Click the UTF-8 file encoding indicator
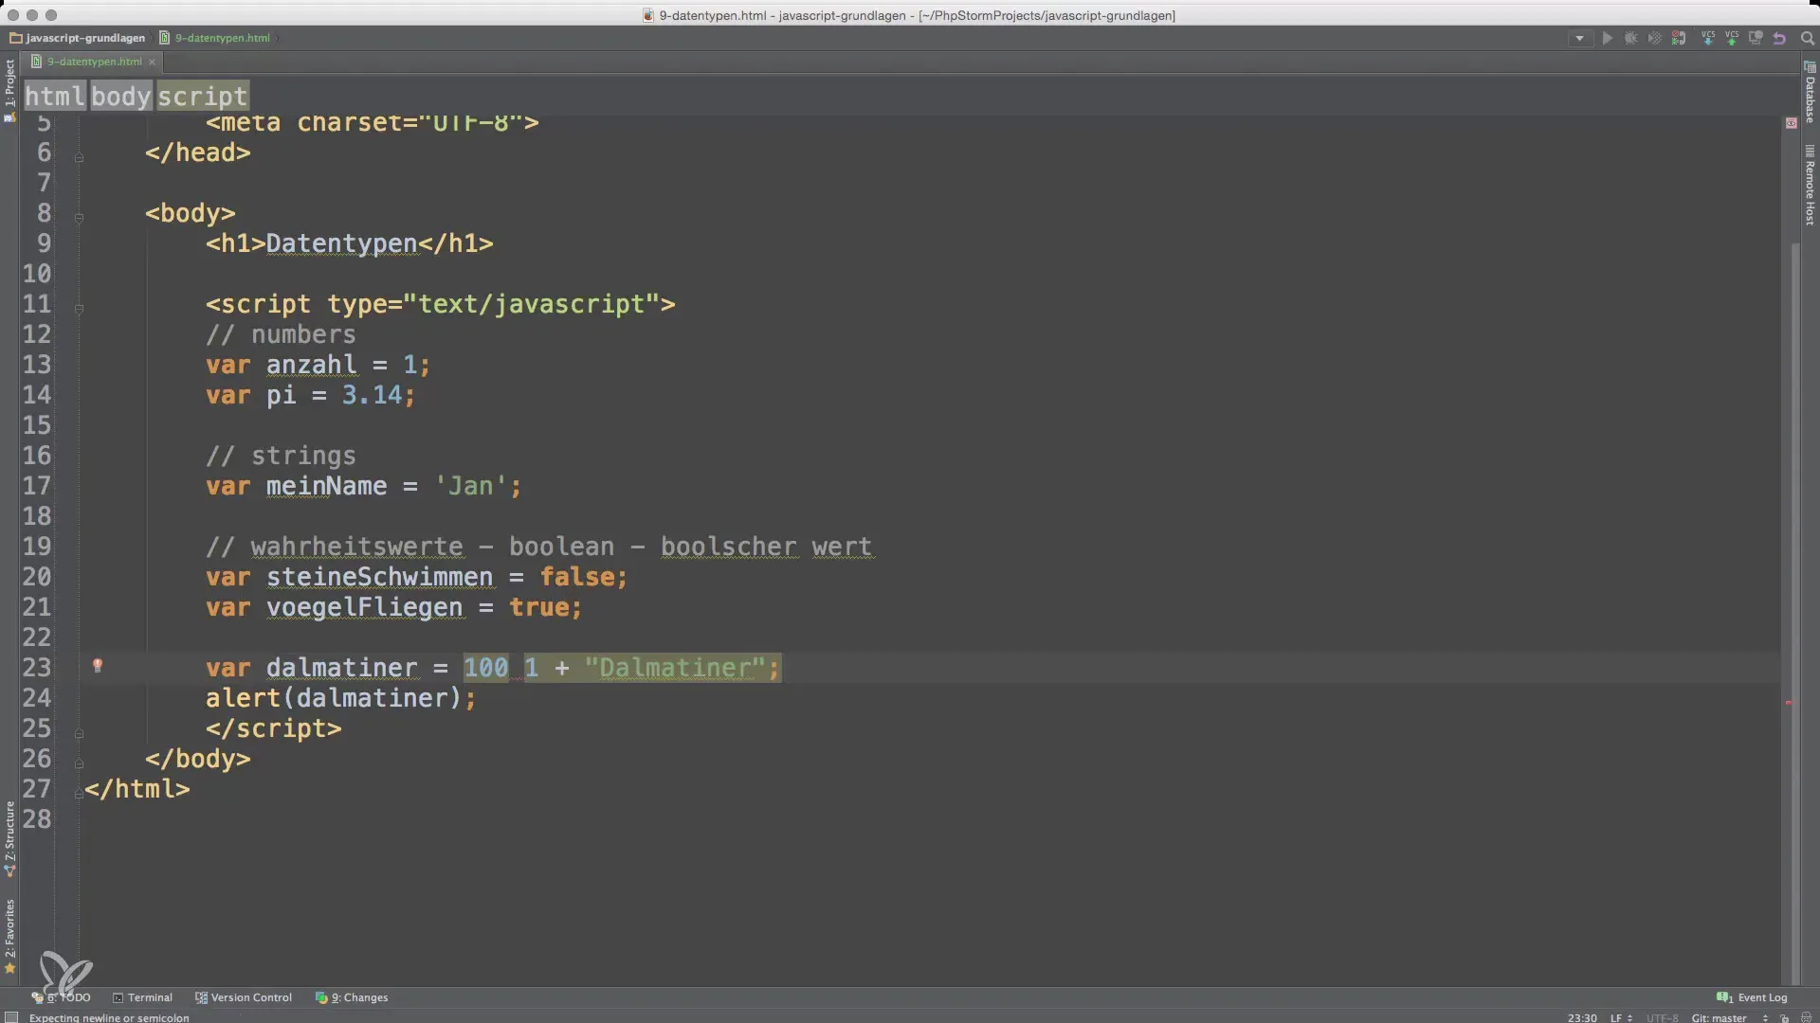The height and width of the screenshot is (1023, 1820). (x=1663, y=1017)
